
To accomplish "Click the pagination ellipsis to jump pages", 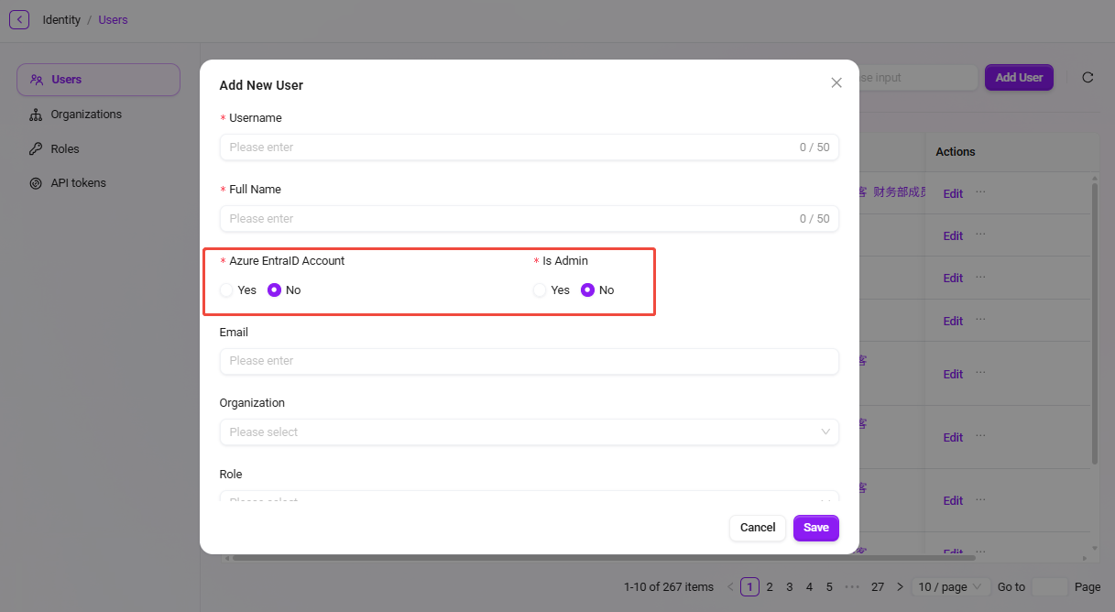I will (x=852, y=587).
